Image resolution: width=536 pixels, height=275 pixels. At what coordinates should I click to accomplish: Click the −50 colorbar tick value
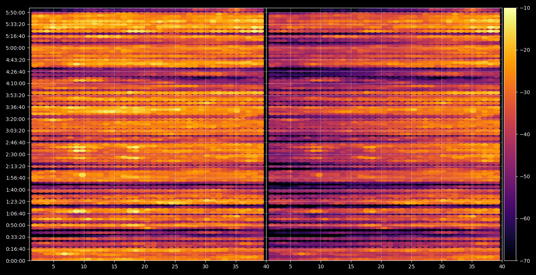tap(524, 176)
